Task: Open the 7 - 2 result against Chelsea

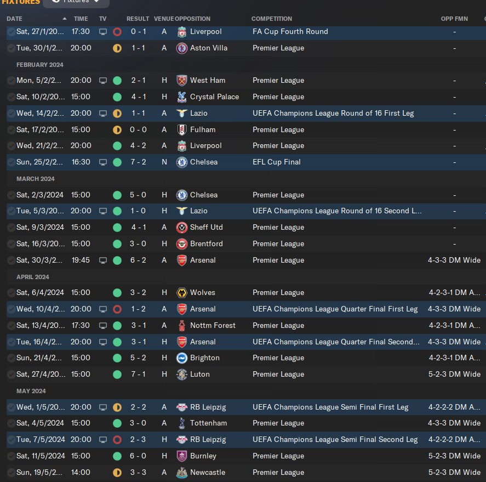Action: coord(138,162)
